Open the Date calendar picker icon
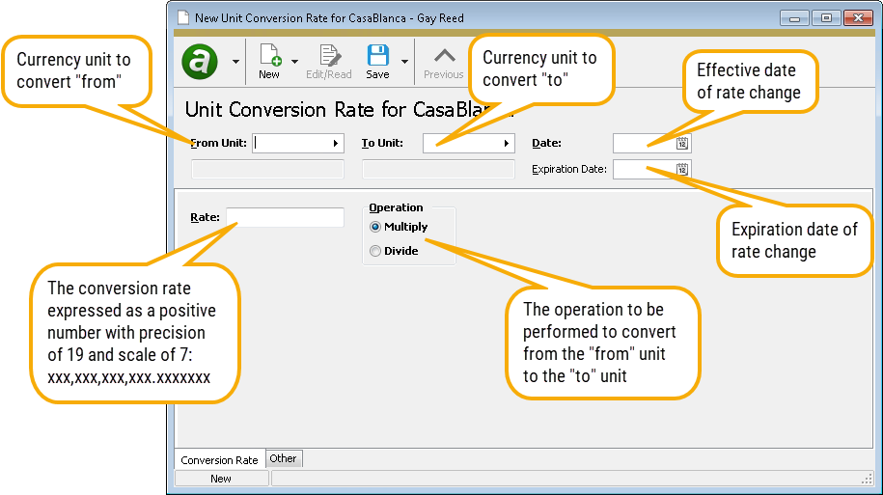 pos(682,144)
